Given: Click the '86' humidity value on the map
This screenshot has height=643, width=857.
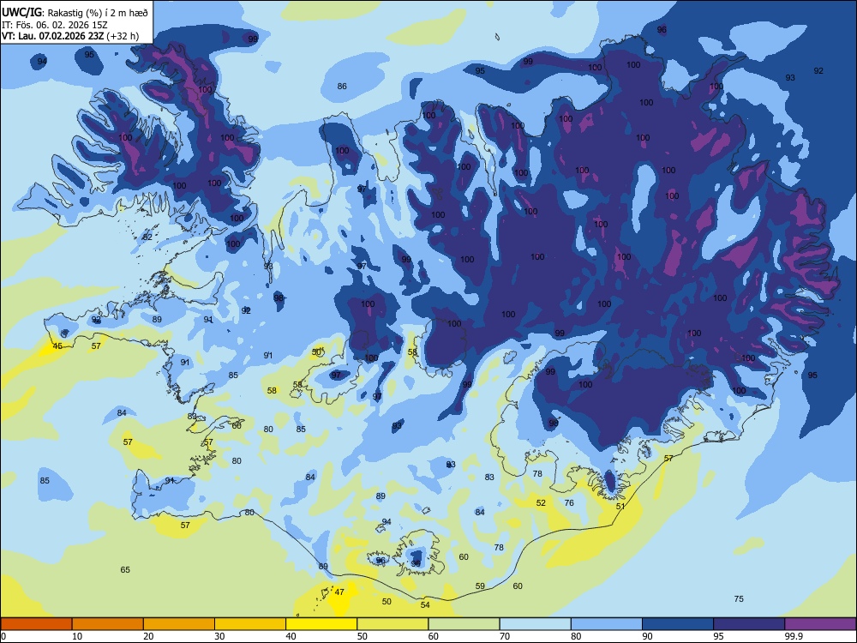Looking at the screenshot, I should click(x=342, y=87).
